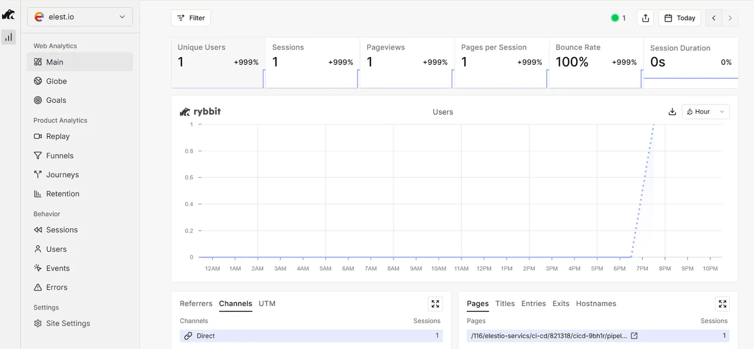
Task: Select the Sessions stat card
Action: pyautogui.click(x=312, y=63)
